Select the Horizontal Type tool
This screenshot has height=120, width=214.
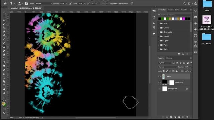[4, 78]
